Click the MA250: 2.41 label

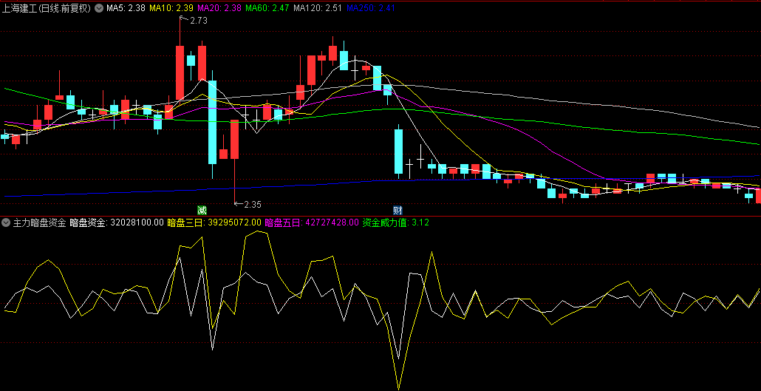point(371,8)
